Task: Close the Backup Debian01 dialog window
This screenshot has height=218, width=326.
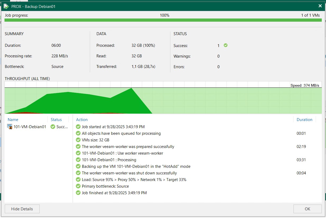Action: [320, 6]
